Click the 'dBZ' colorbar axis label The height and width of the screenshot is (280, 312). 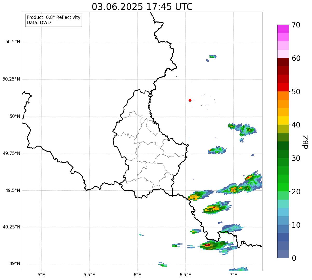point(306,142)
